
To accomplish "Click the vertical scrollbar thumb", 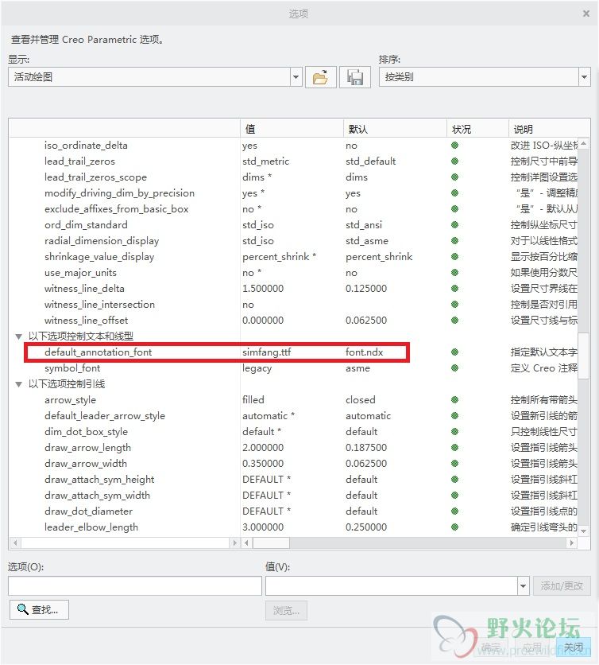I will [584, 356].
